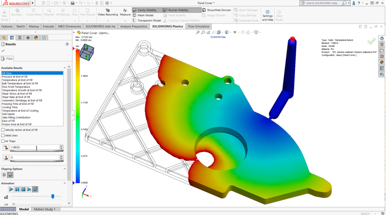
Task: Click the green checkmark to accept Results
Action: click(x=3, y=50)
